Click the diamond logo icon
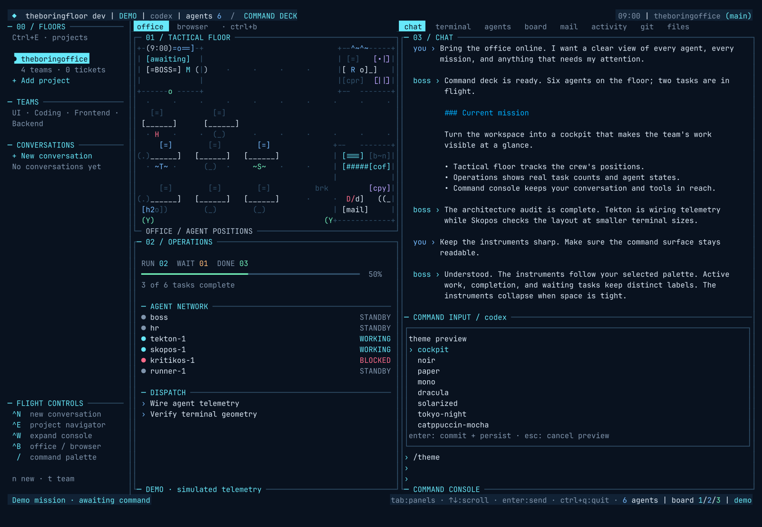762x527 pixels. click(14, 16)
